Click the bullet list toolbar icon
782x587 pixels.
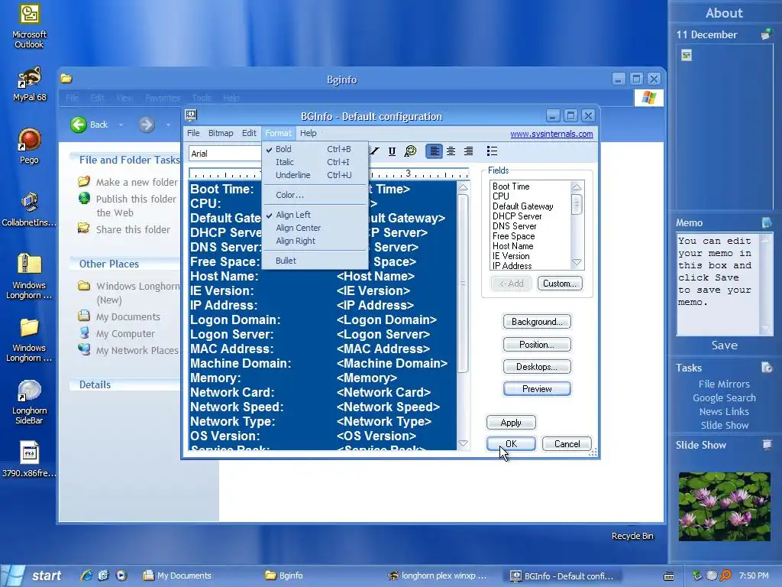click(x=492, y=151)
